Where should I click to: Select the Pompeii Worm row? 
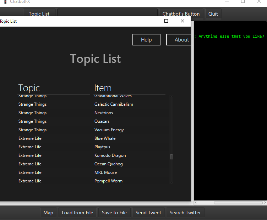(108, 181)
